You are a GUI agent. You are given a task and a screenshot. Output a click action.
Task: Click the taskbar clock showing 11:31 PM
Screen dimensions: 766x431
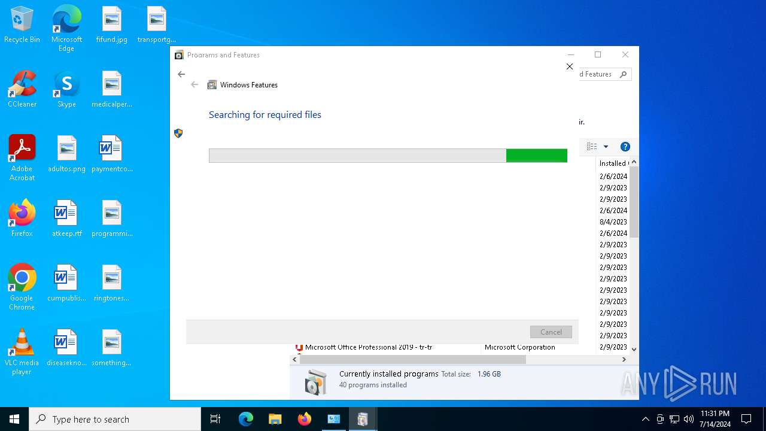click(x=715, y=419)
